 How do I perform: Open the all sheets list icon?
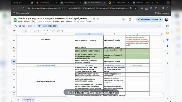[x=18, y=100]
